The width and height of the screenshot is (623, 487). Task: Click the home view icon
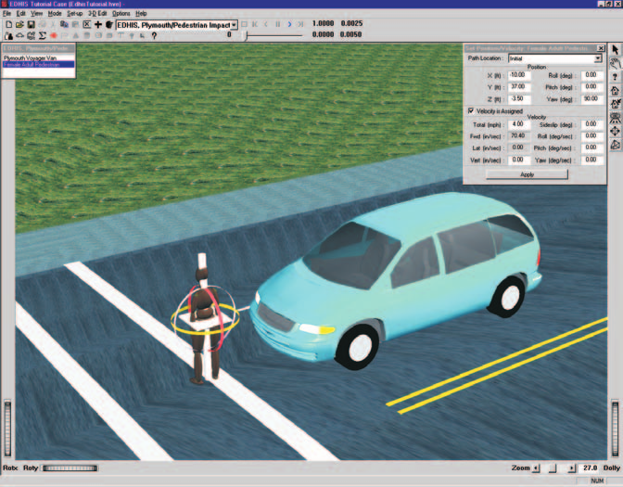click(x=615, y=90)
